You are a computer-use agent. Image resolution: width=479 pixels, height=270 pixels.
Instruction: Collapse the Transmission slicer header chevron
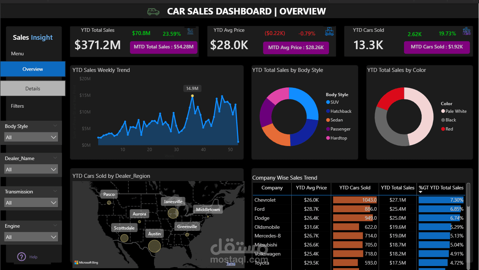(55, 191)
